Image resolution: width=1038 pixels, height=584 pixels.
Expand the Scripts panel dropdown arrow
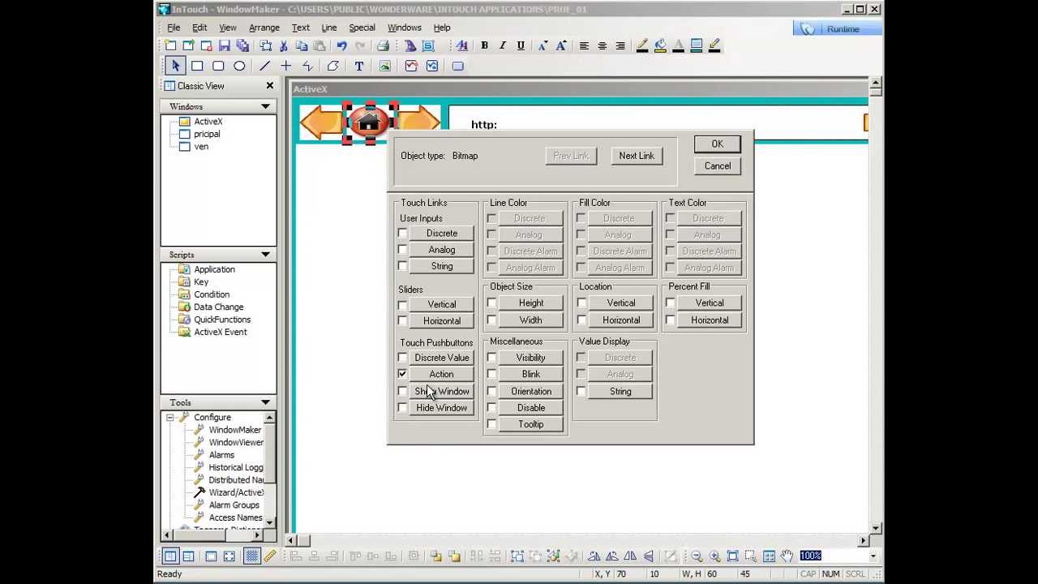[x=265, y=255]
